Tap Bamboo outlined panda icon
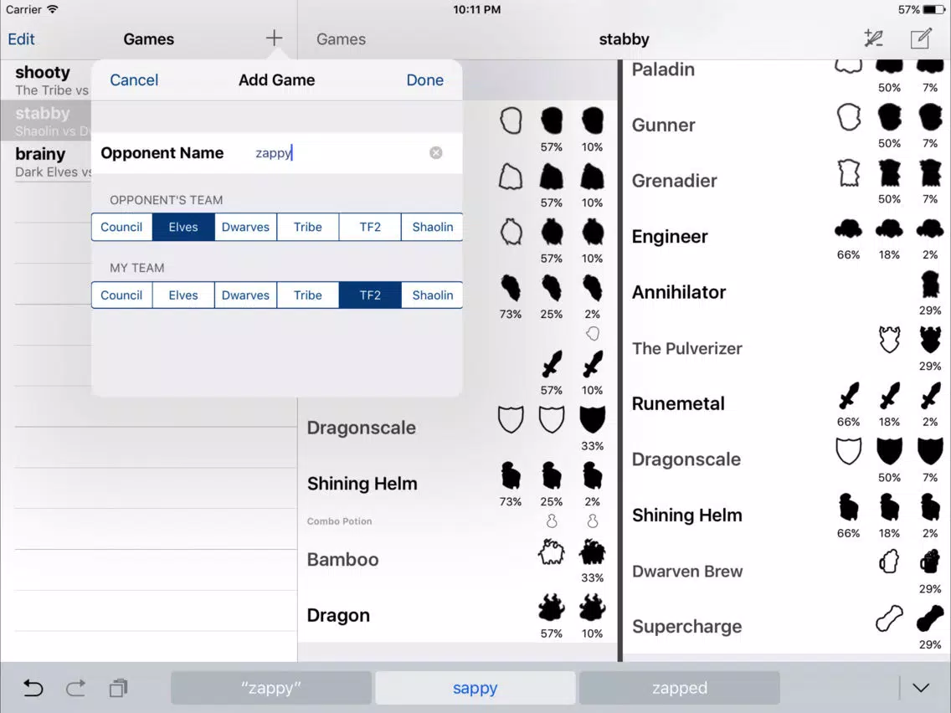The image size is (951, 713). click(551, 551)
